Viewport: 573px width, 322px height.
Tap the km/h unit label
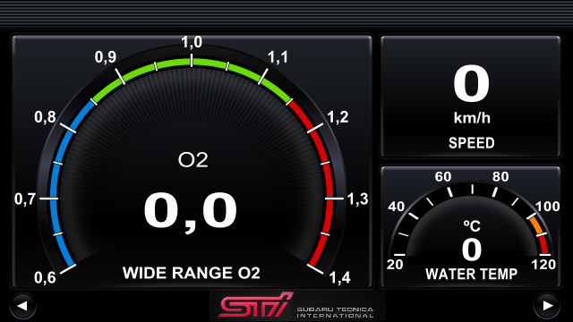[x=472, y=118]
